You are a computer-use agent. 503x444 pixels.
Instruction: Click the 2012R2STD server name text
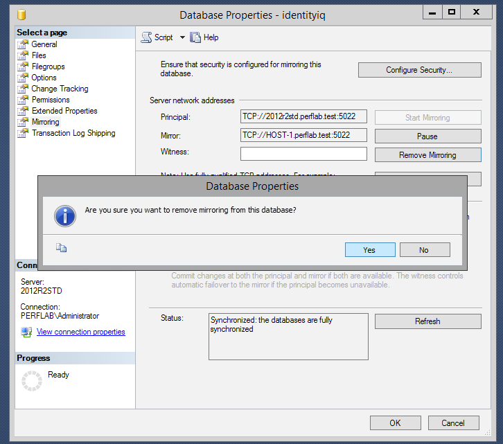pyautogui.click(x=42, y=291)
